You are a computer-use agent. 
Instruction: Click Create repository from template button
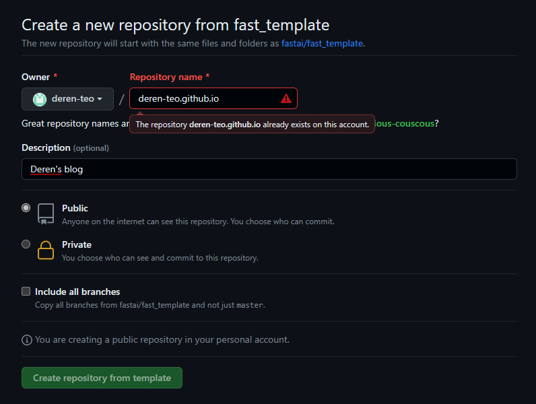coord(102,378)
